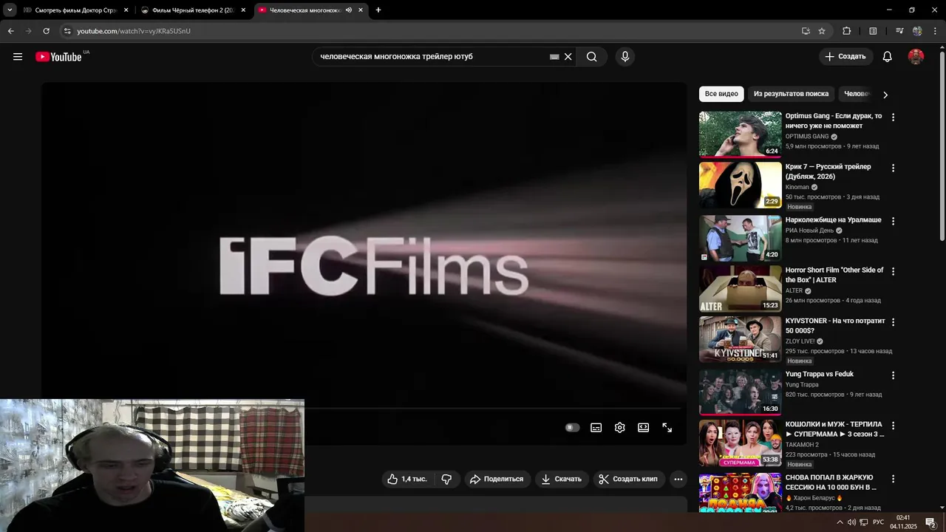
Task: Open the YouTube hamburger guide menu
Action: pyautogui.click(x=18, y=57)
